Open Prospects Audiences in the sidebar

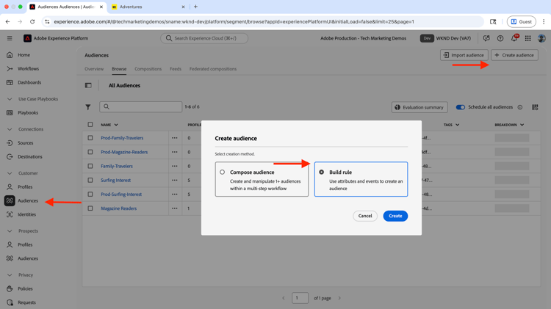[x=28, y=258]
